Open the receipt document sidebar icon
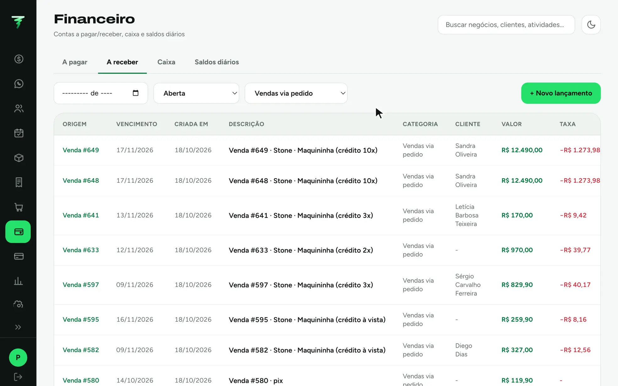The width and height of the screenshot is (618, 386). tap(19, 182)
